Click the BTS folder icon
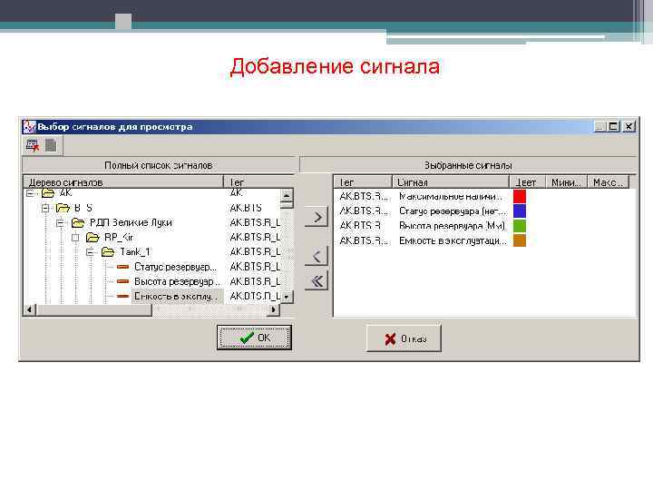Image resolution: width=653 pixels, height=490 pixels. [x=63, y=208]
